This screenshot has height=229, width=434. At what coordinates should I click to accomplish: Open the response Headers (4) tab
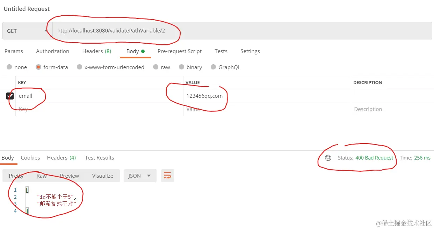(x=62, y=158)
